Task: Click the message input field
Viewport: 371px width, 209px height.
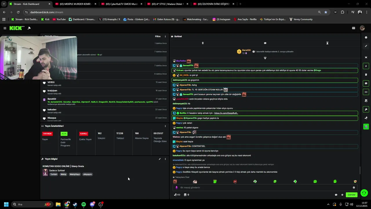Action: [265, 188]
